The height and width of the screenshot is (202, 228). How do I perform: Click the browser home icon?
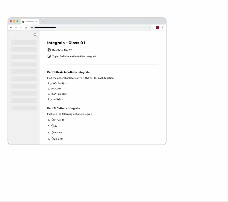(26, 28)
